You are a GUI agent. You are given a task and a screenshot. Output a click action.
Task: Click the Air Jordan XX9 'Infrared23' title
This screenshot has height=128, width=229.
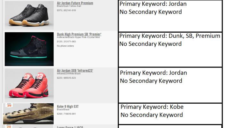coord(75,70)
